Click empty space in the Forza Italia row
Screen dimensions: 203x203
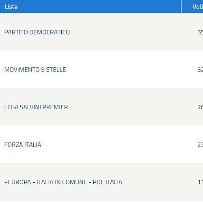119,145
